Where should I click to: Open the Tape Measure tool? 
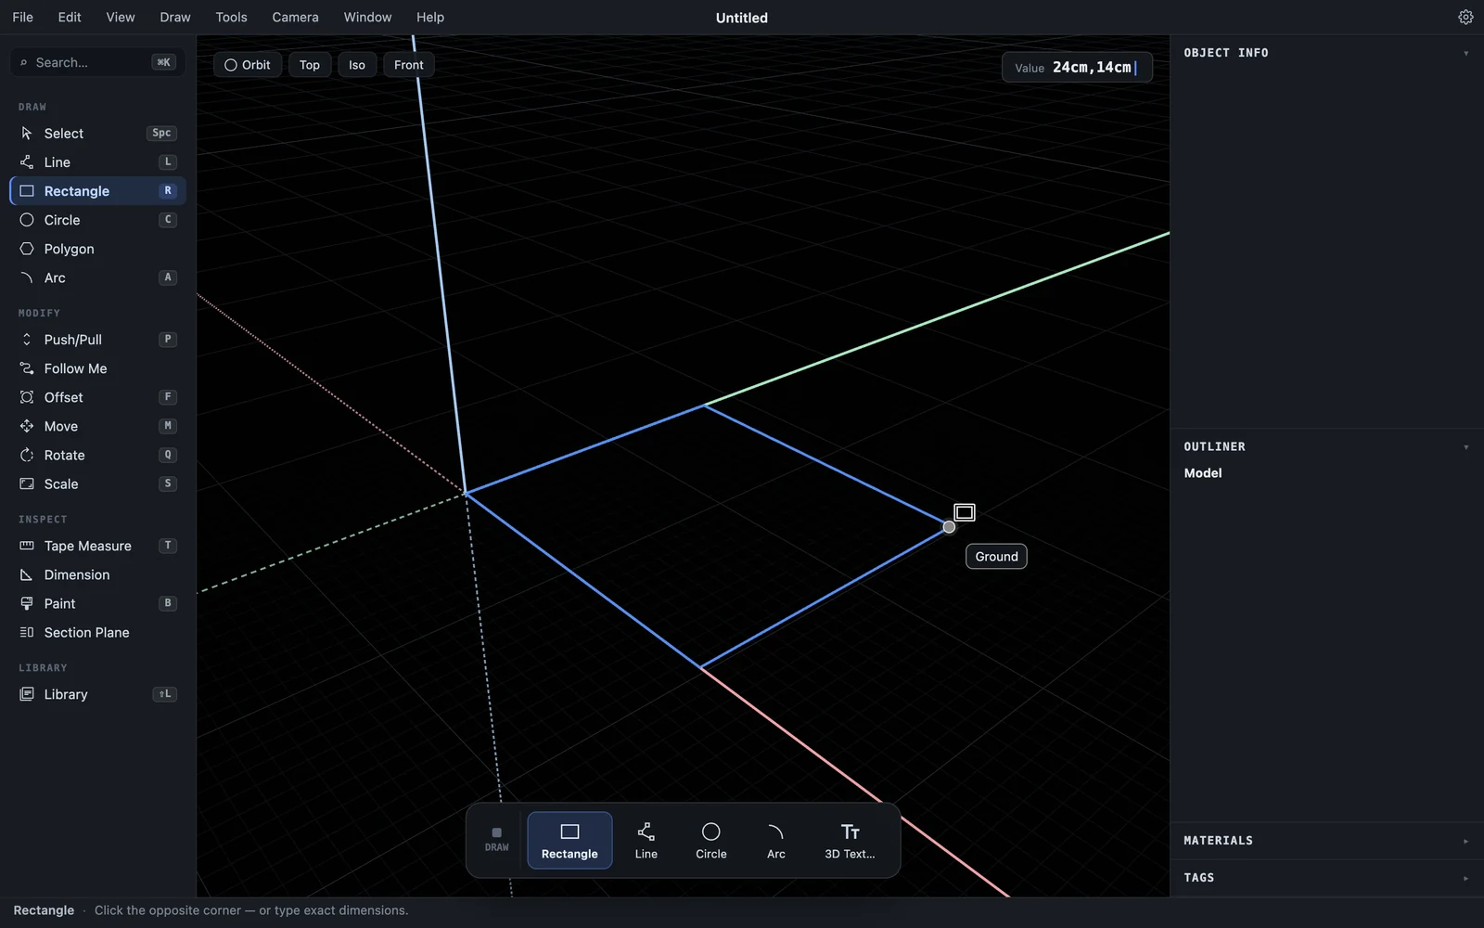pyautogui.click(x=97, y=546)
